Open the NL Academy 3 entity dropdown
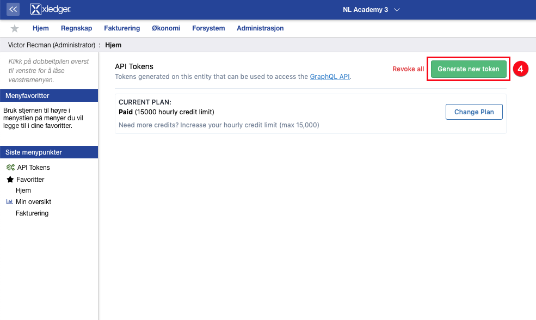This screenshot has width=536, height=320. (371, 10)
